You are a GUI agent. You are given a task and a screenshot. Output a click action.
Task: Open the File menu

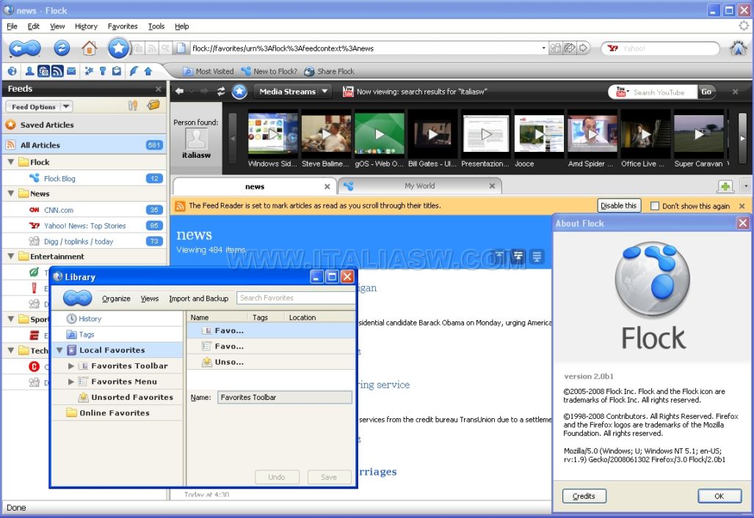(12, 26)
